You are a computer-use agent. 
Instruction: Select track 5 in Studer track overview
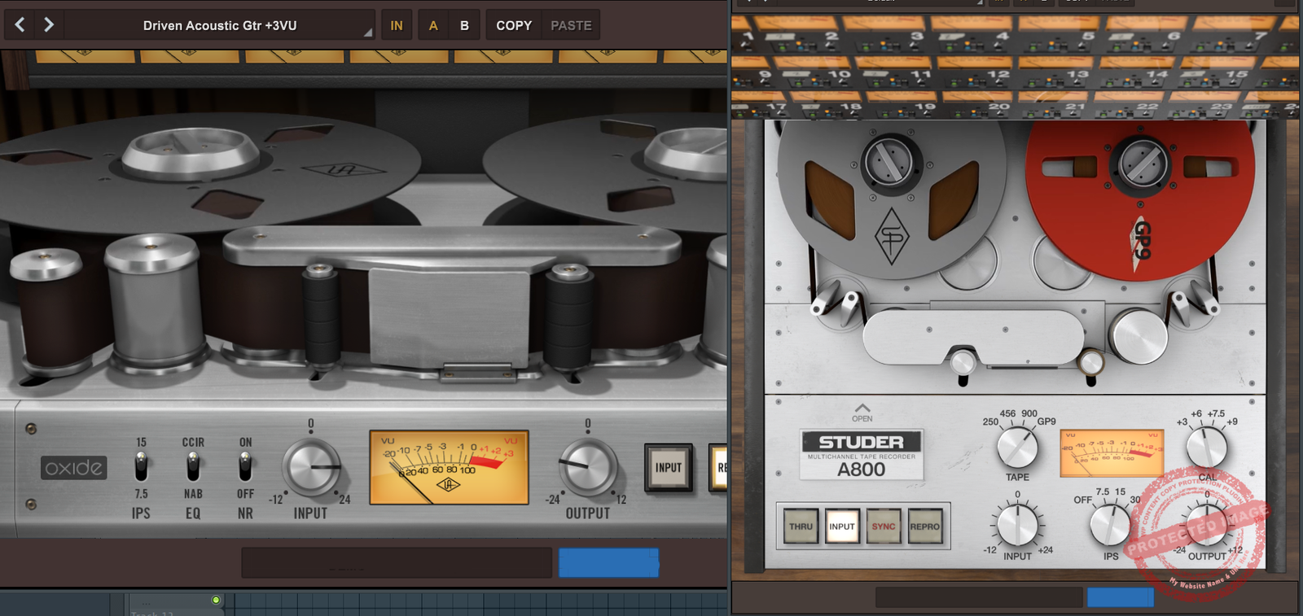1088,36
